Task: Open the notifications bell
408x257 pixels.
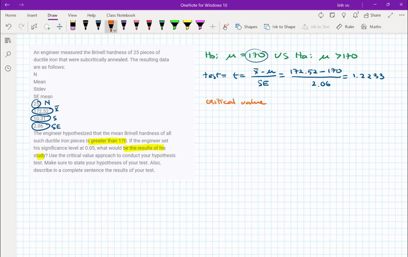Action: 355,15
